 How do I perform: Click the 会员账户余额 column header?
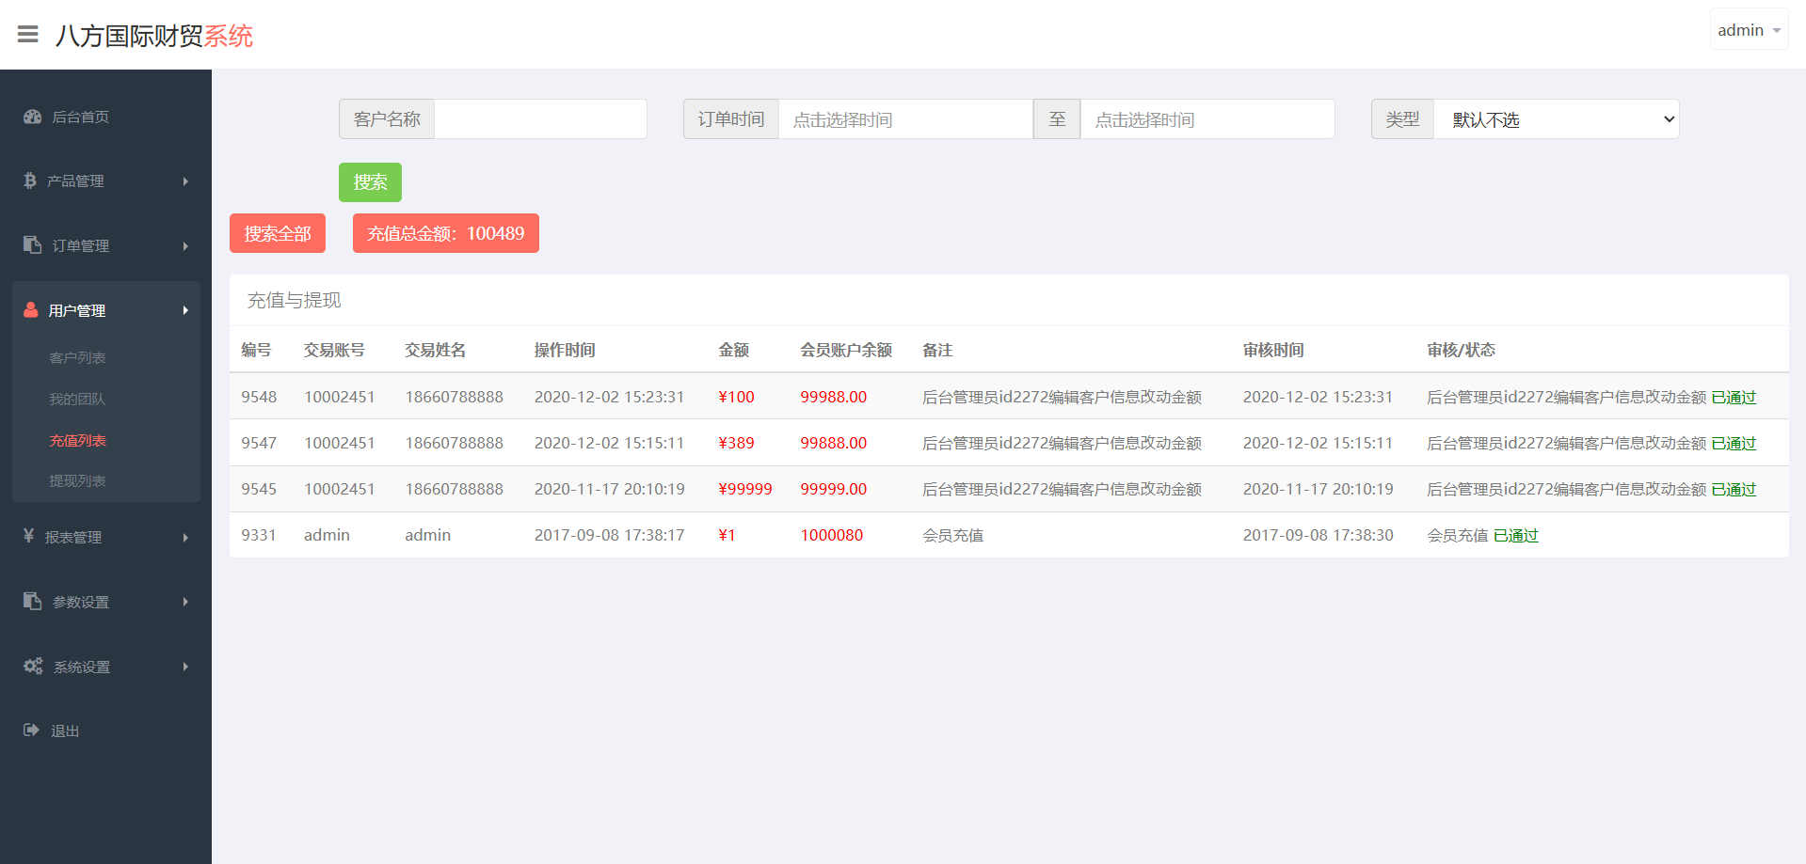click(x=846, y=350)
